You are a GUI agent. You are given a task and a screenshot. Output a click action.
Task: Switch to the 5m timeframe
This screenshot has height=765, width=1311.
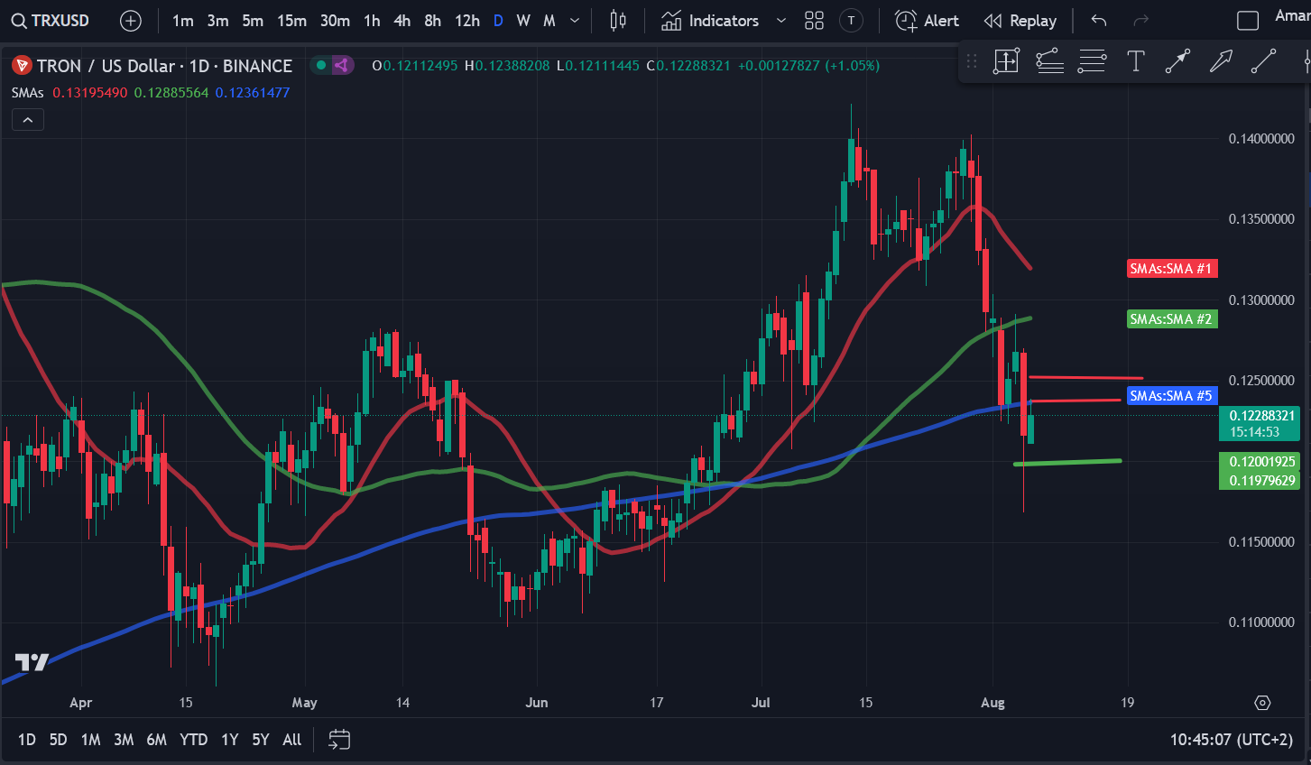coord(253,21)
